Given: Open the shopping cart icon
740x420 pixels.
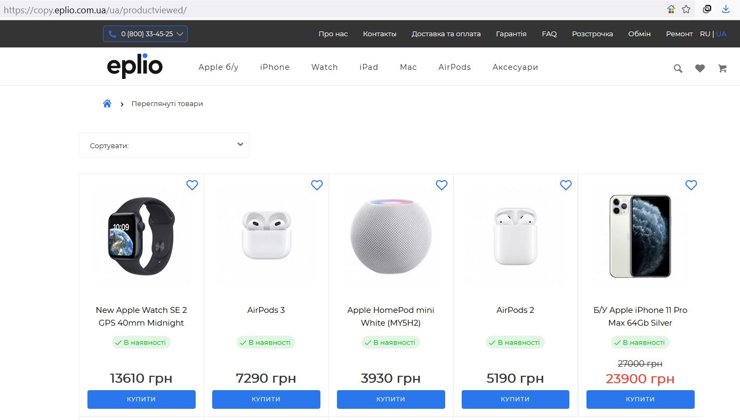Looking at the screenshot, I should pos(722,68).
